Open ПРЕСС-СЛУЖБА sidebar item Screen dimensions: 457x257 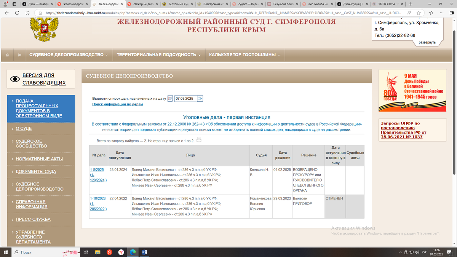point(33,219)
